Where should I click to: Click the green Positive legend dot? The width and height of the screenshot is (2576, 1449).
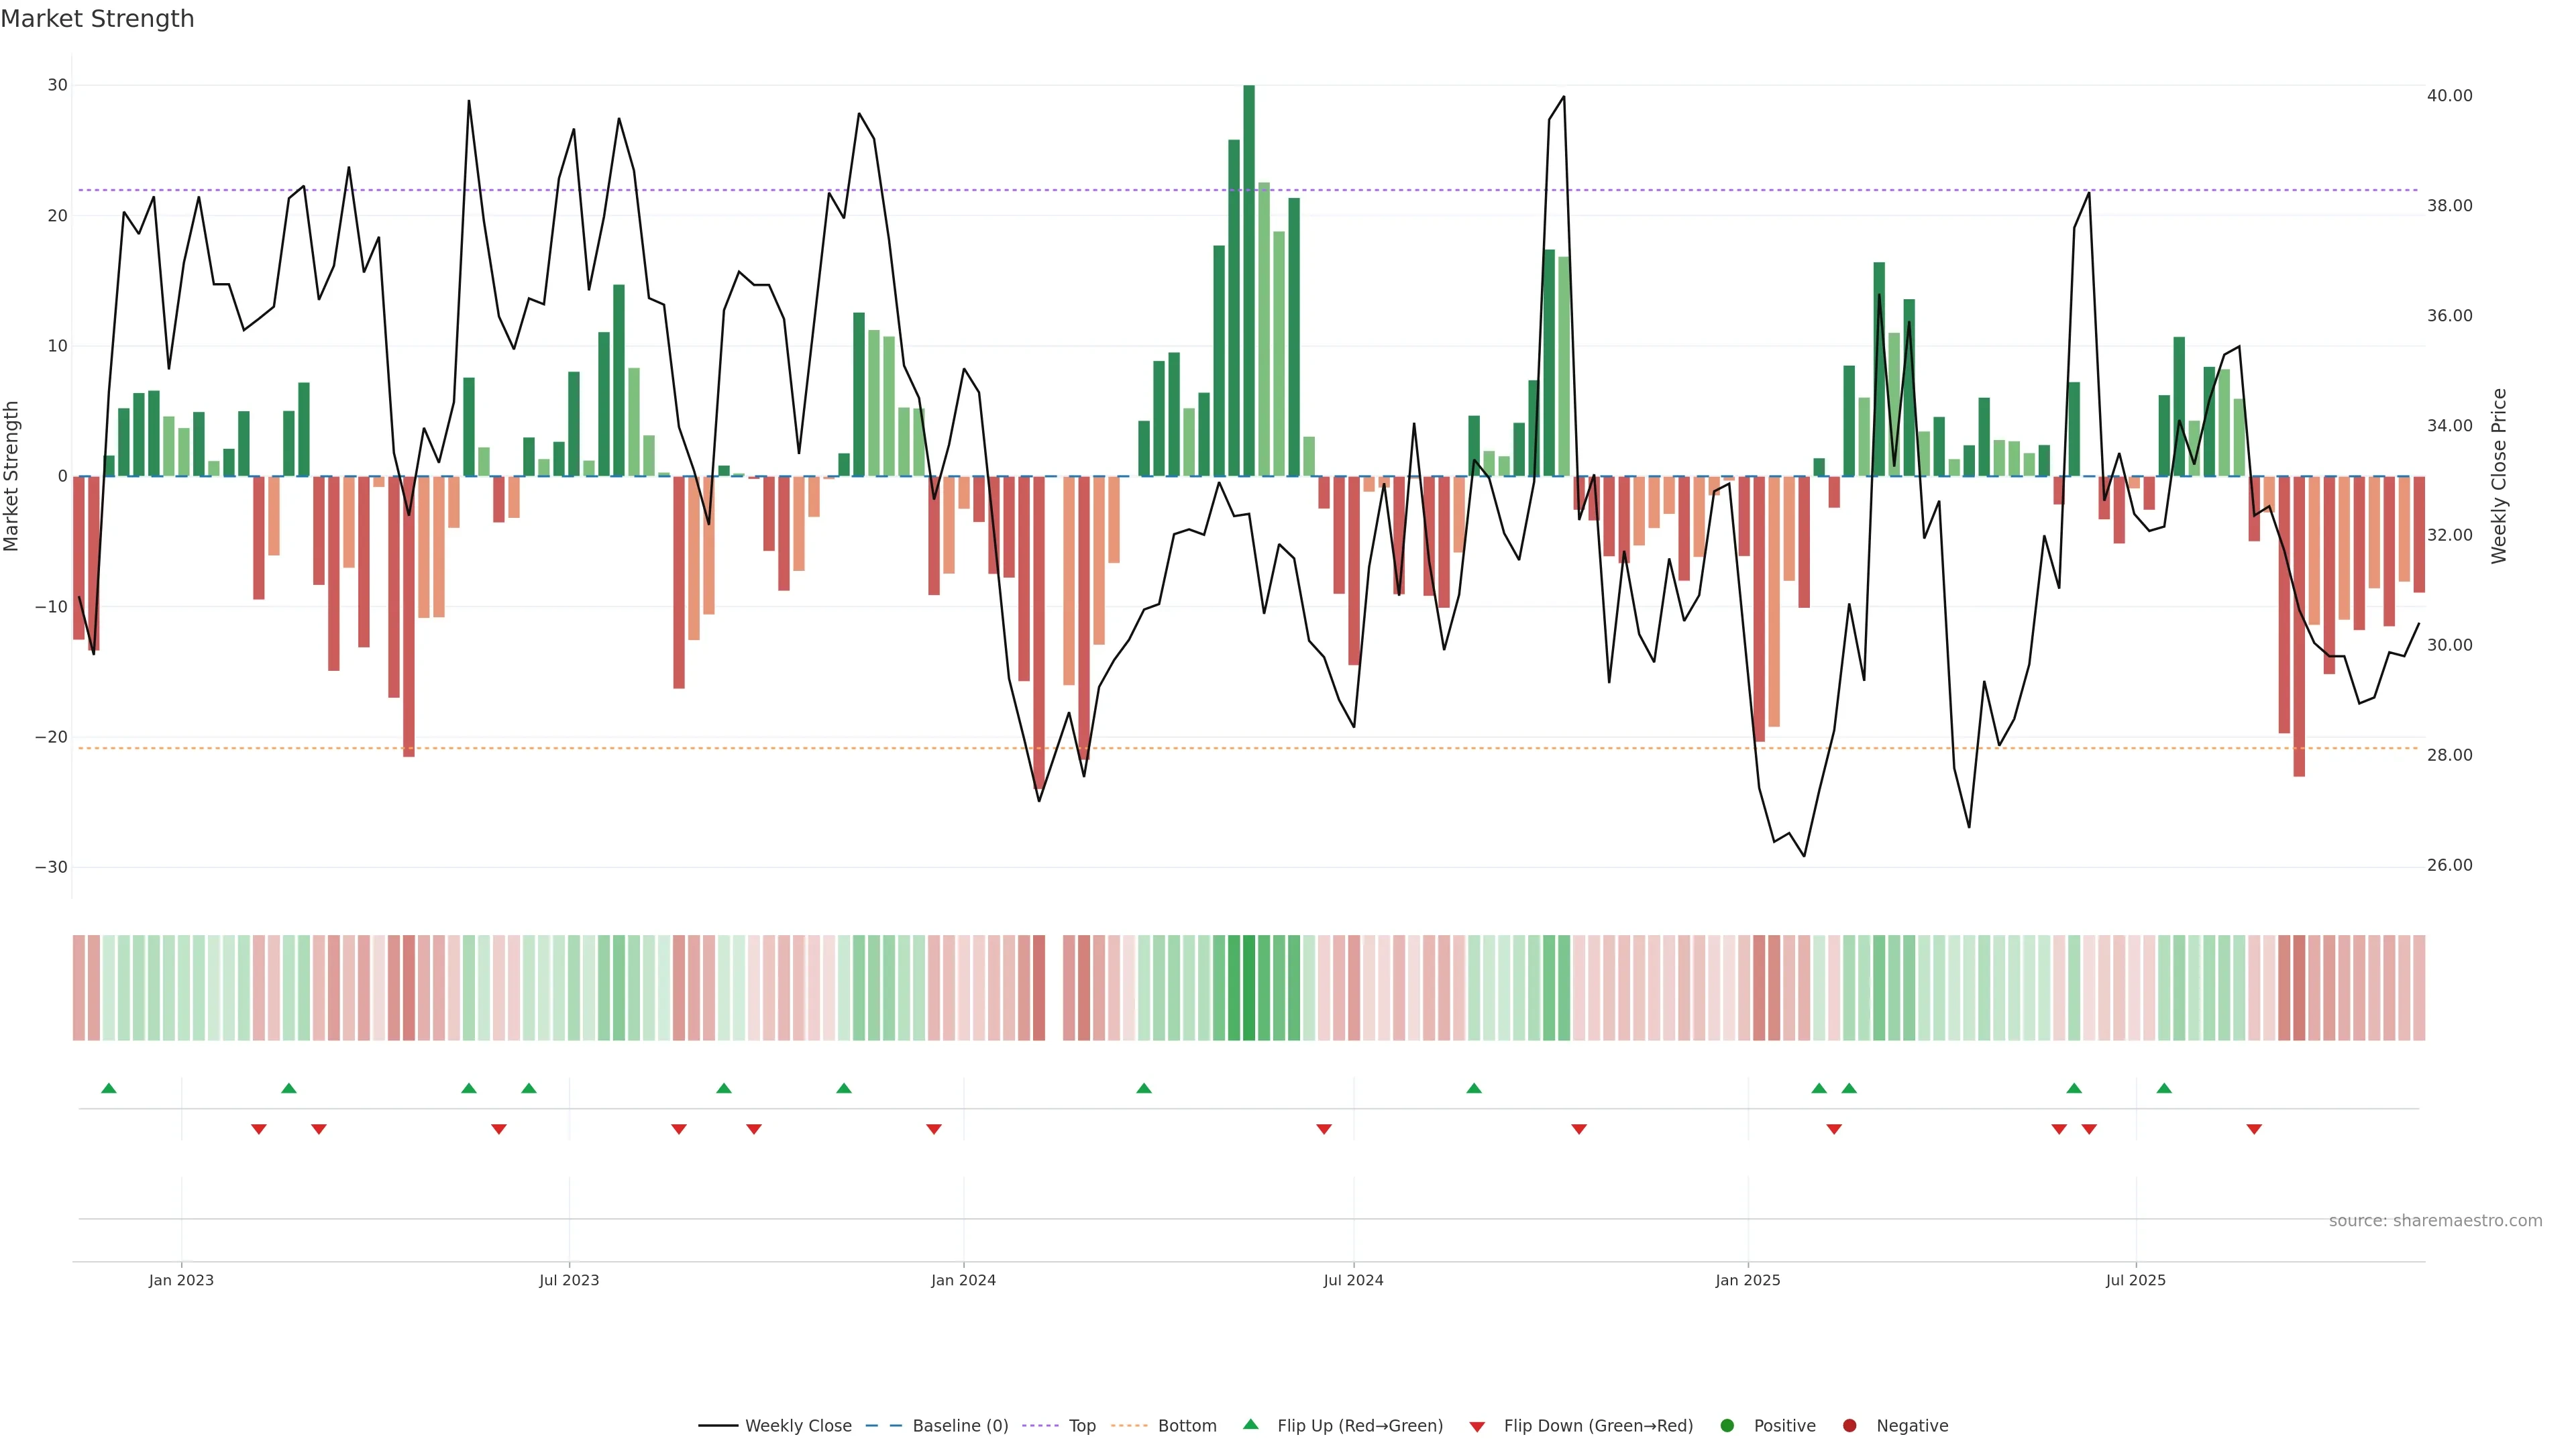click(1727, 1426)
